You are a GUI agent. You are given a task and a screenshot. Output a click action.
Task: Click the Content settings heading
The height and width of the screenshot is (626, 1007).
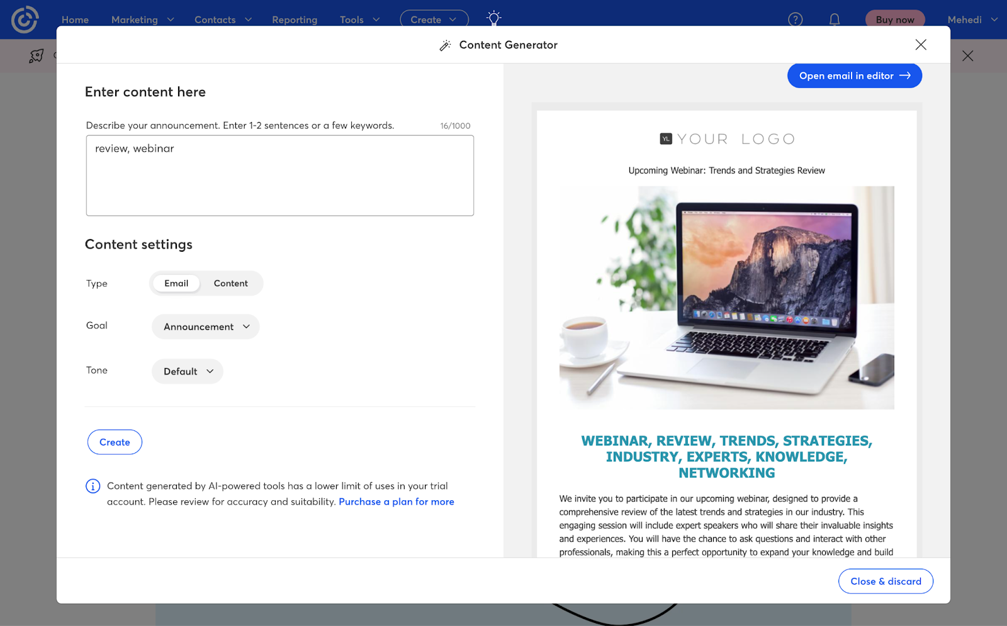pos(138,244)
